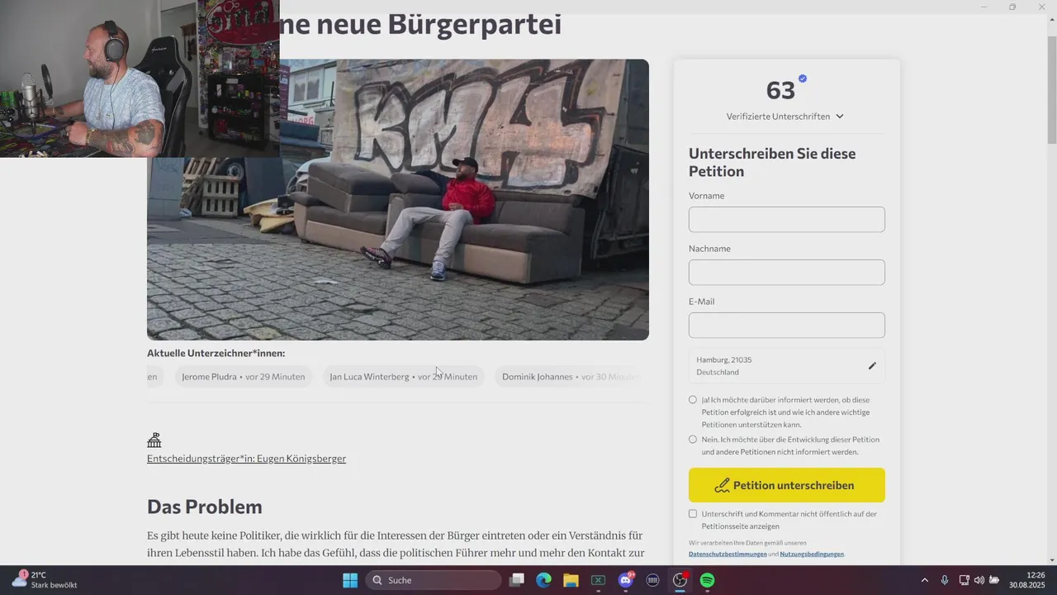Click the 'Aktuelle Unterzeichner*innen:' label
1057x595 pixels.
(x=216, y=353)
